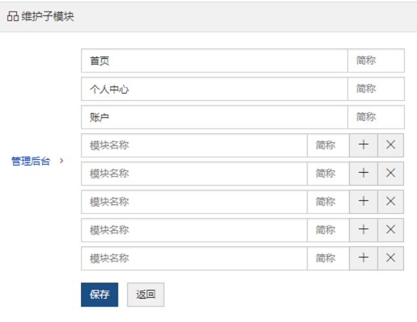Delete the fourth empty module row with X
This screenshot has height=322, width=417.
tap(390, 230)
